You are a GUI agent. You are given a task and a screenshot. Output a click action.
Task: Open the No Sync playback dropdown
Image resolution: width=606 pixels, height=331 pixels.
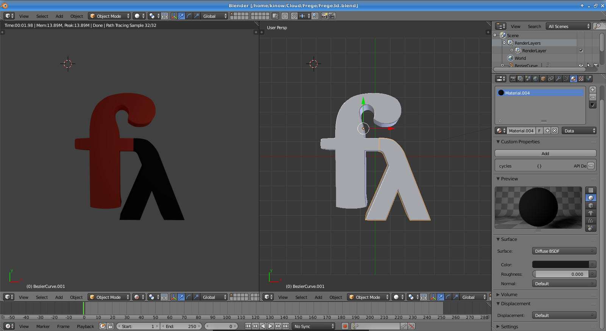tap(314, 326)
